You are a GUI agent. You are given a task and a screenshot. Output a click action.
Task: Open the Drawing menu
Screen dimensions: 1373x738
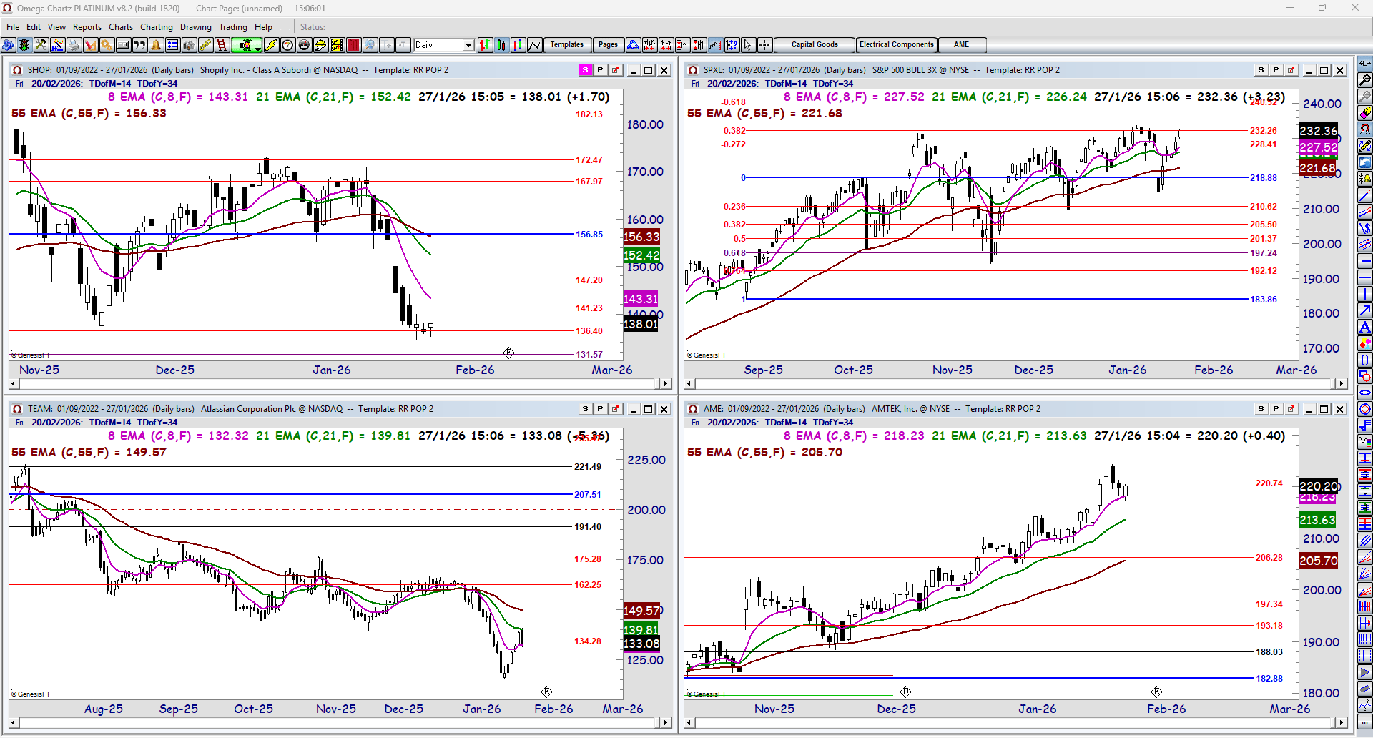coord(196,27)
